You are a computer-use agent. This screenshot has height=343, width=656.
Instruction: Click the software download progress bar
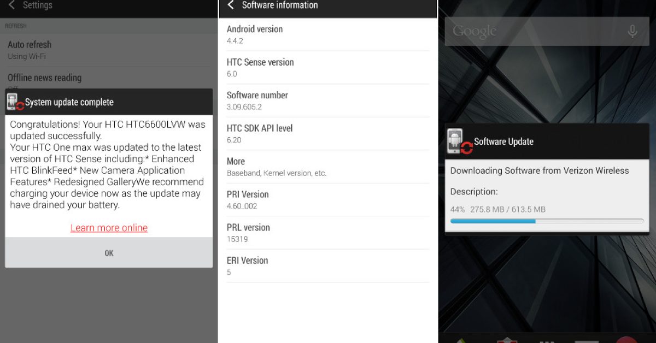547,221
